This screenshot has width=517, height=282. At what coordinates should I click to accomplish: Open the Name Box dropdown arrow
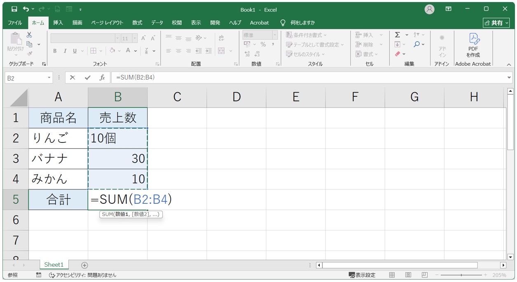pos(49,78)
